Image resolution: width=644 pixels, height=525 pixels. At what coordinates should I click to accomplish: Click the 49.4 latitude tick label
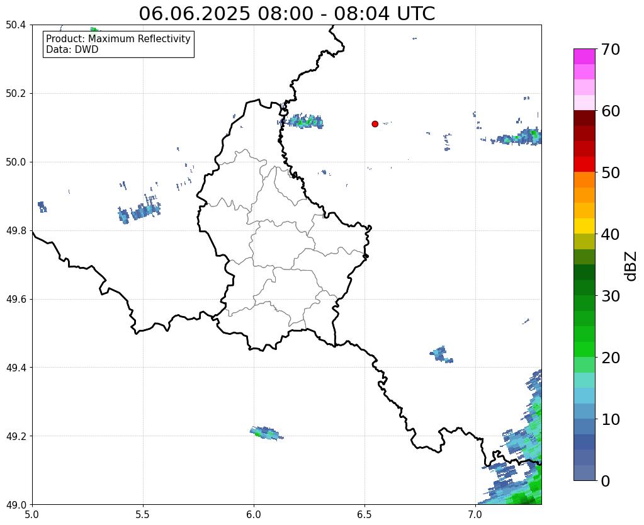pyautogui.click(x=16, y=368)
